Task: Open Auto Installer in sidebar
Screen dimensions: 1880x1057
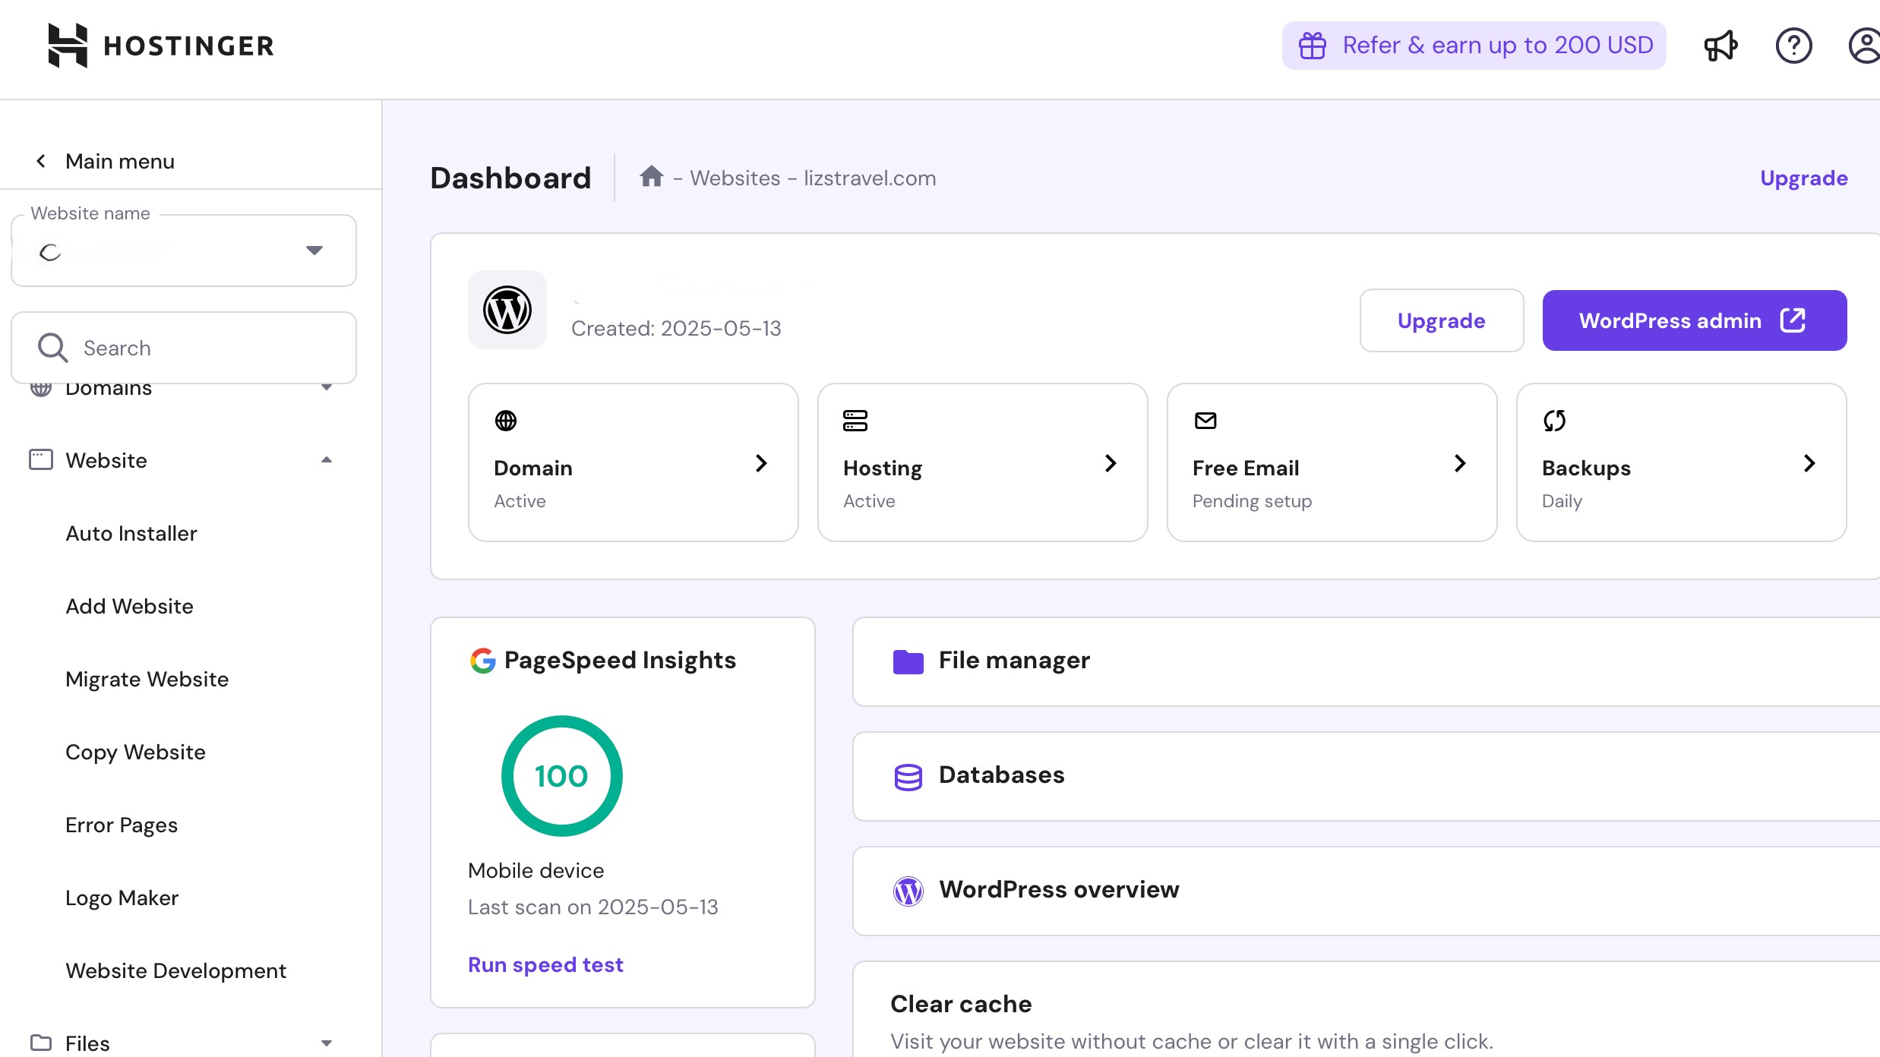Action: click(x=131, y=533)
